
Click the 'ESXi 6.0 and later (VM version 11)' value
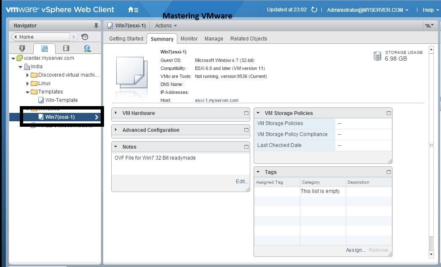point(230,68)
